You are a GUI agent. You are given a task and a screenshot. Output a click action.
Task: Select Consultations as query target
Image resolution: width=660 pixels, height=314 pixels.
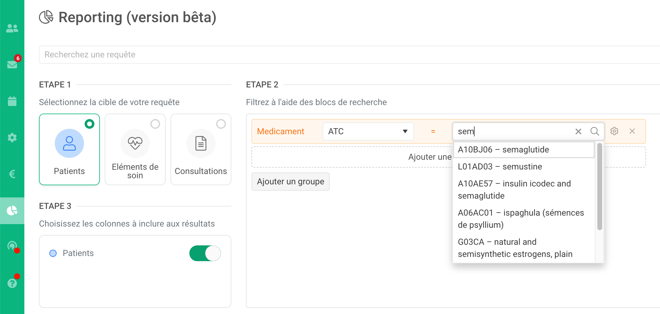[201, 149]
